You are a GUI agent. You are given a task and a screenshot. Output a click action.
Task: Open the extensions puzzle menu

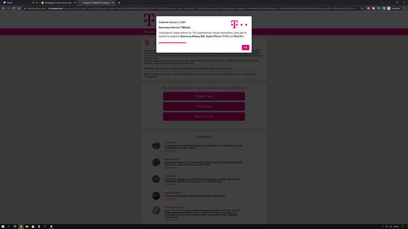click(373, 8)
